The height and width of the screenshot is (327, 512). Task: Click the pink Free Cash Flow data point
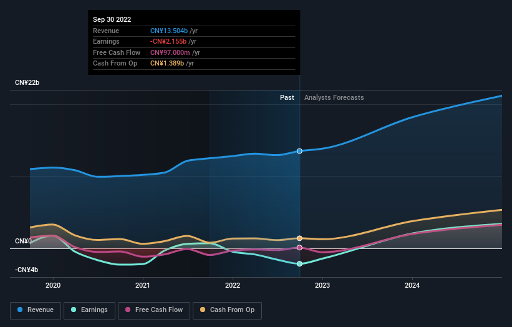click(x=299, y=248)
